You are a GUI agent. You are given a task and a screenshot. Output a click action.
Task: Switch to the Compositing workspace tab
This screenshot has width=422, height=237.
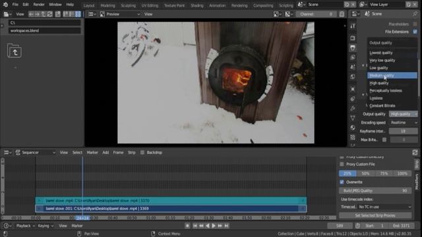(263, 5)
